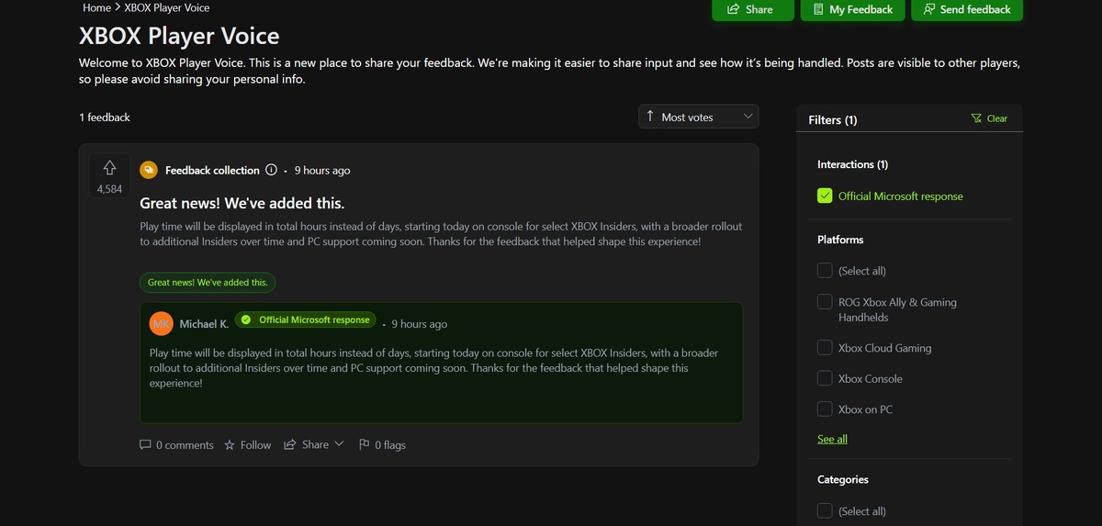Click the Filters (1) heading

[833, 119]
